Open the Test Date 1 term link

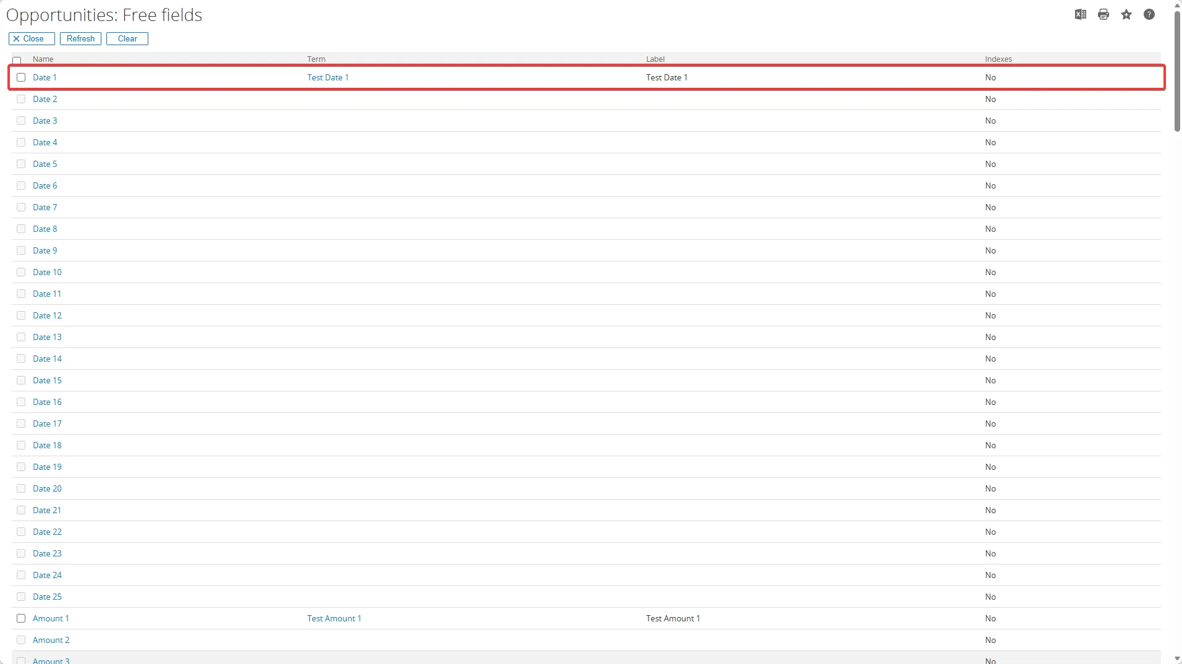328,78
